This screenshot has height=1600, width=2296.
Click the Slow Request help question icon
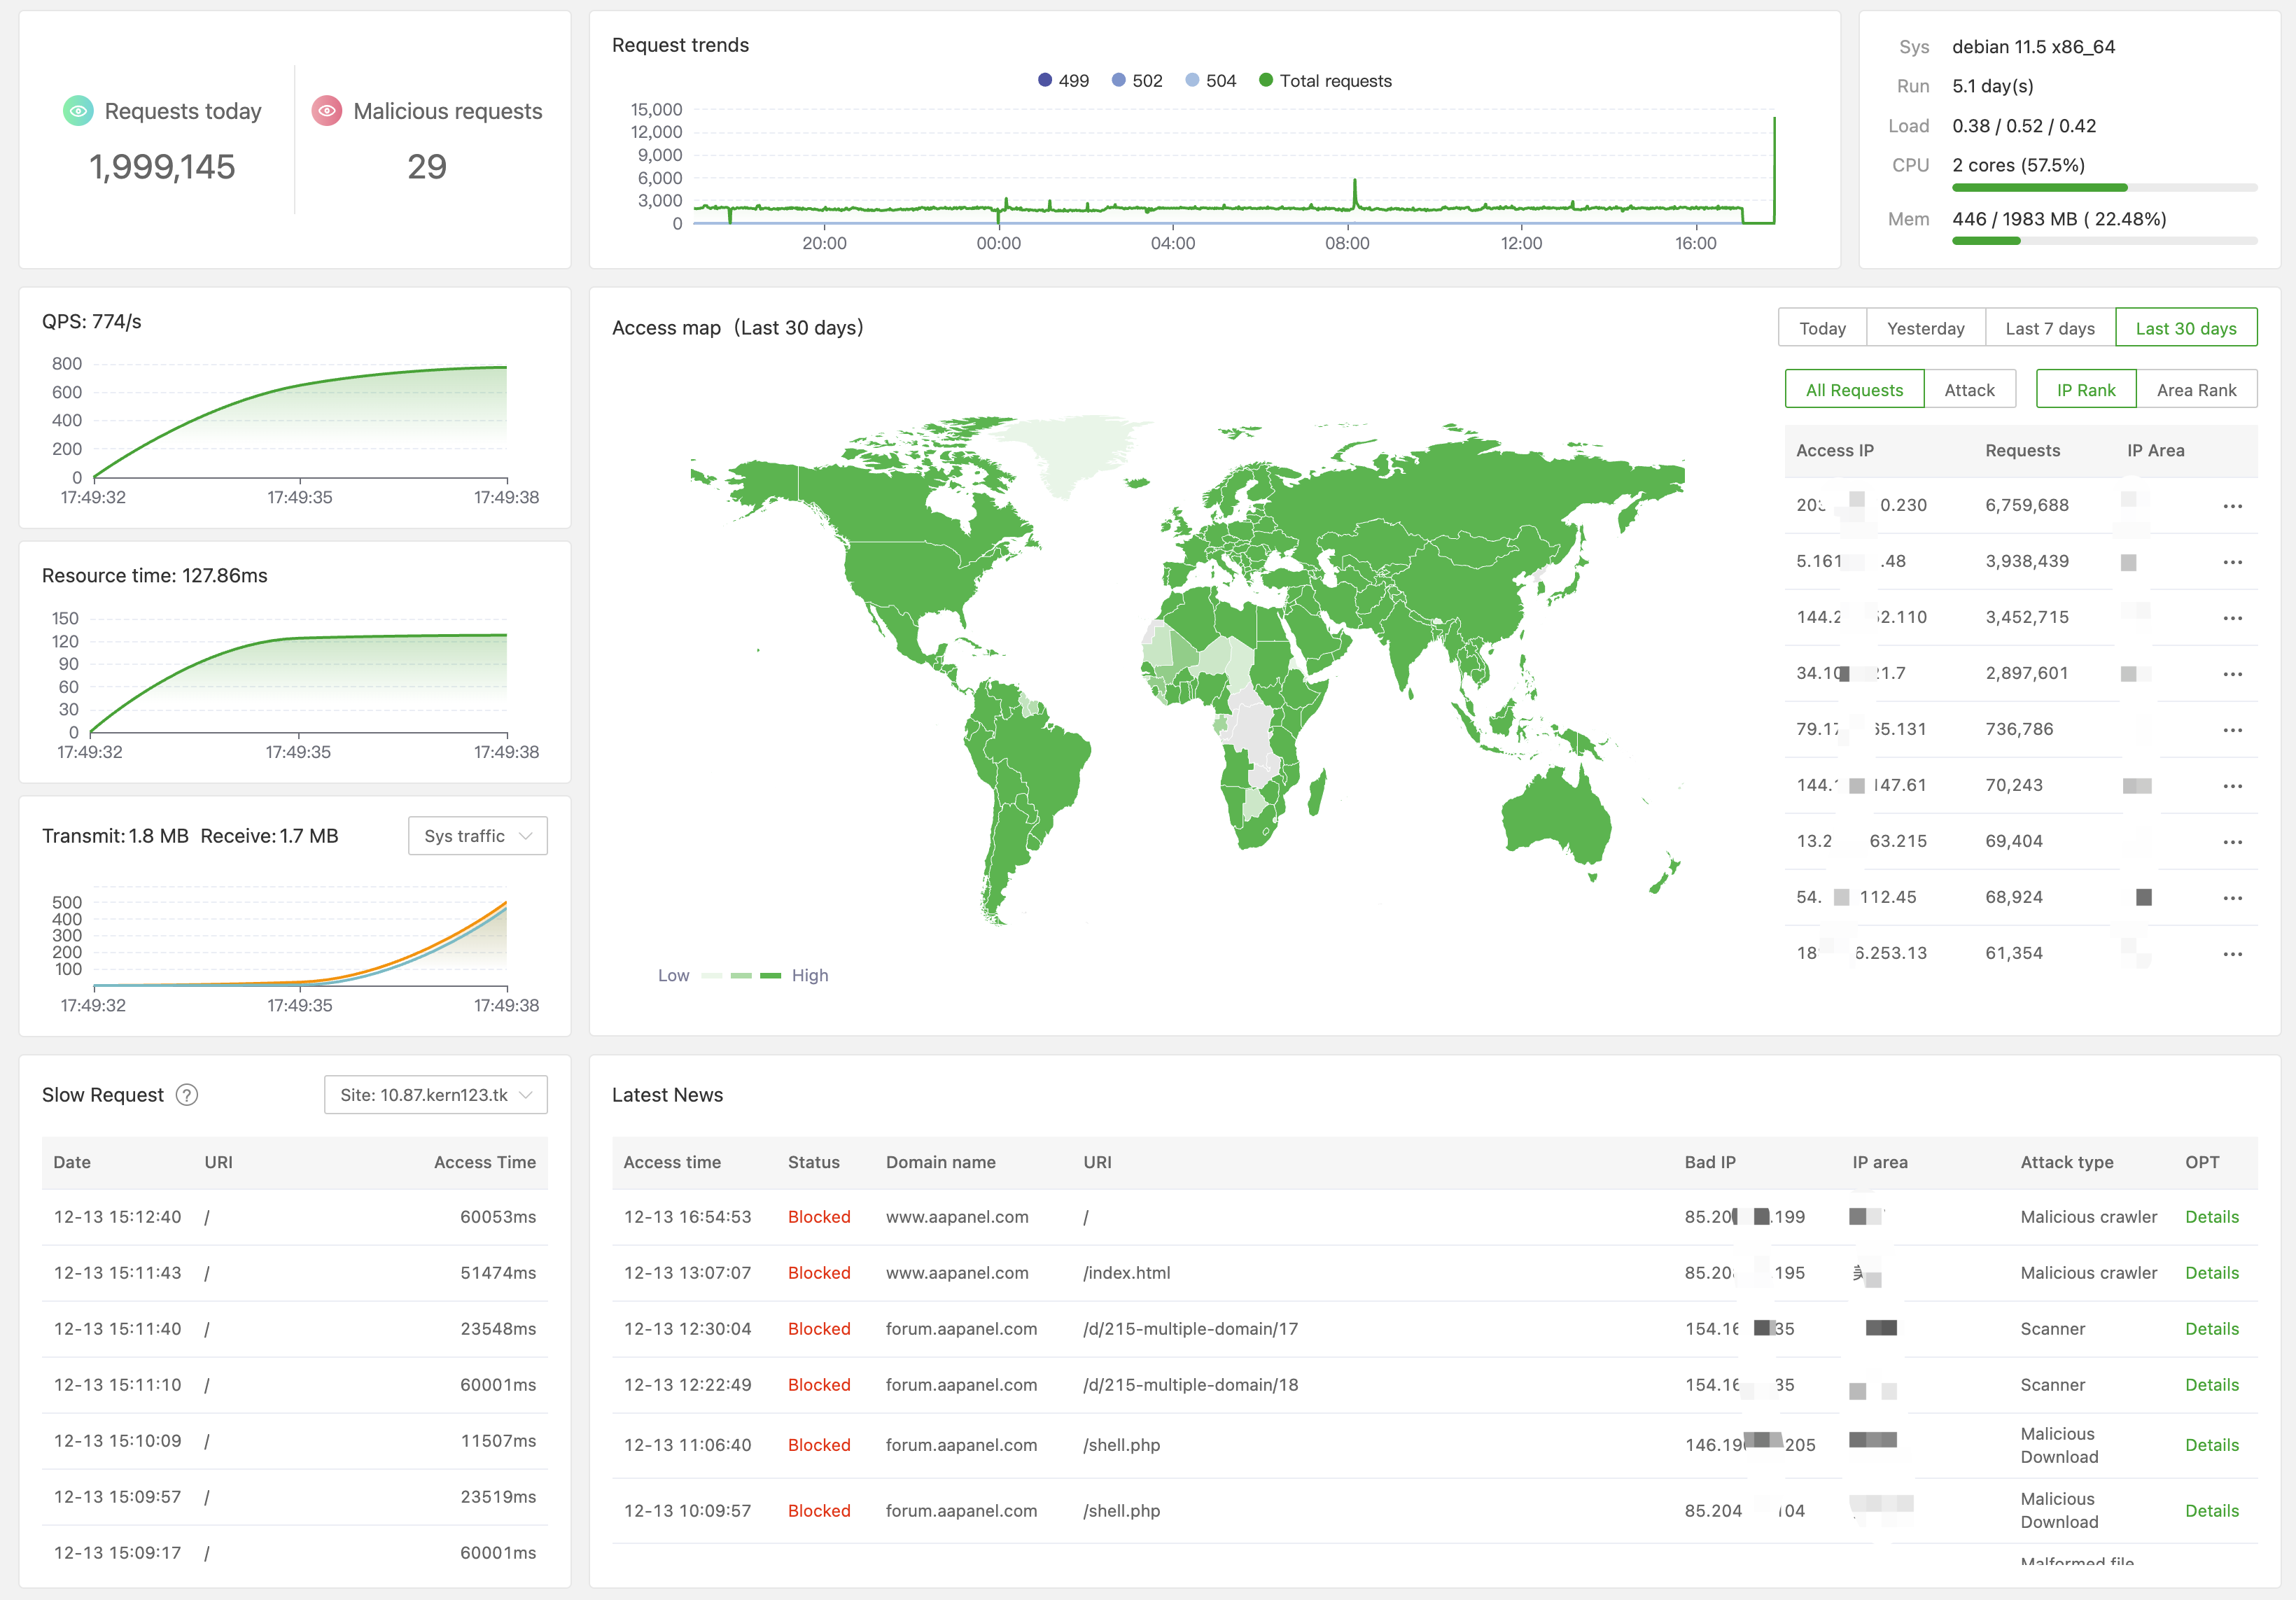tap(187, 1095)
